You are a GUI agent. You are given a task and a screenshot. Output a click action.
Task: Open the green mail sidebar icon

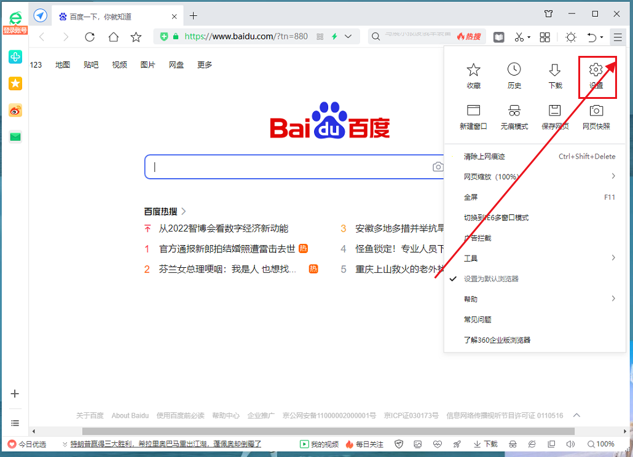coord(15,137)
